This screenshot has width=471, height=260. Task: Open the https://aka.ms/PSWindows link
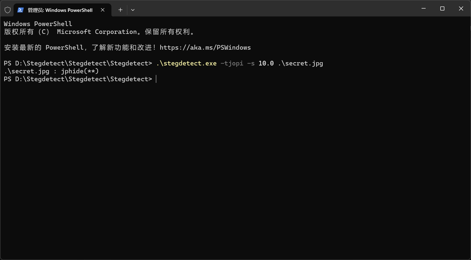205,48
